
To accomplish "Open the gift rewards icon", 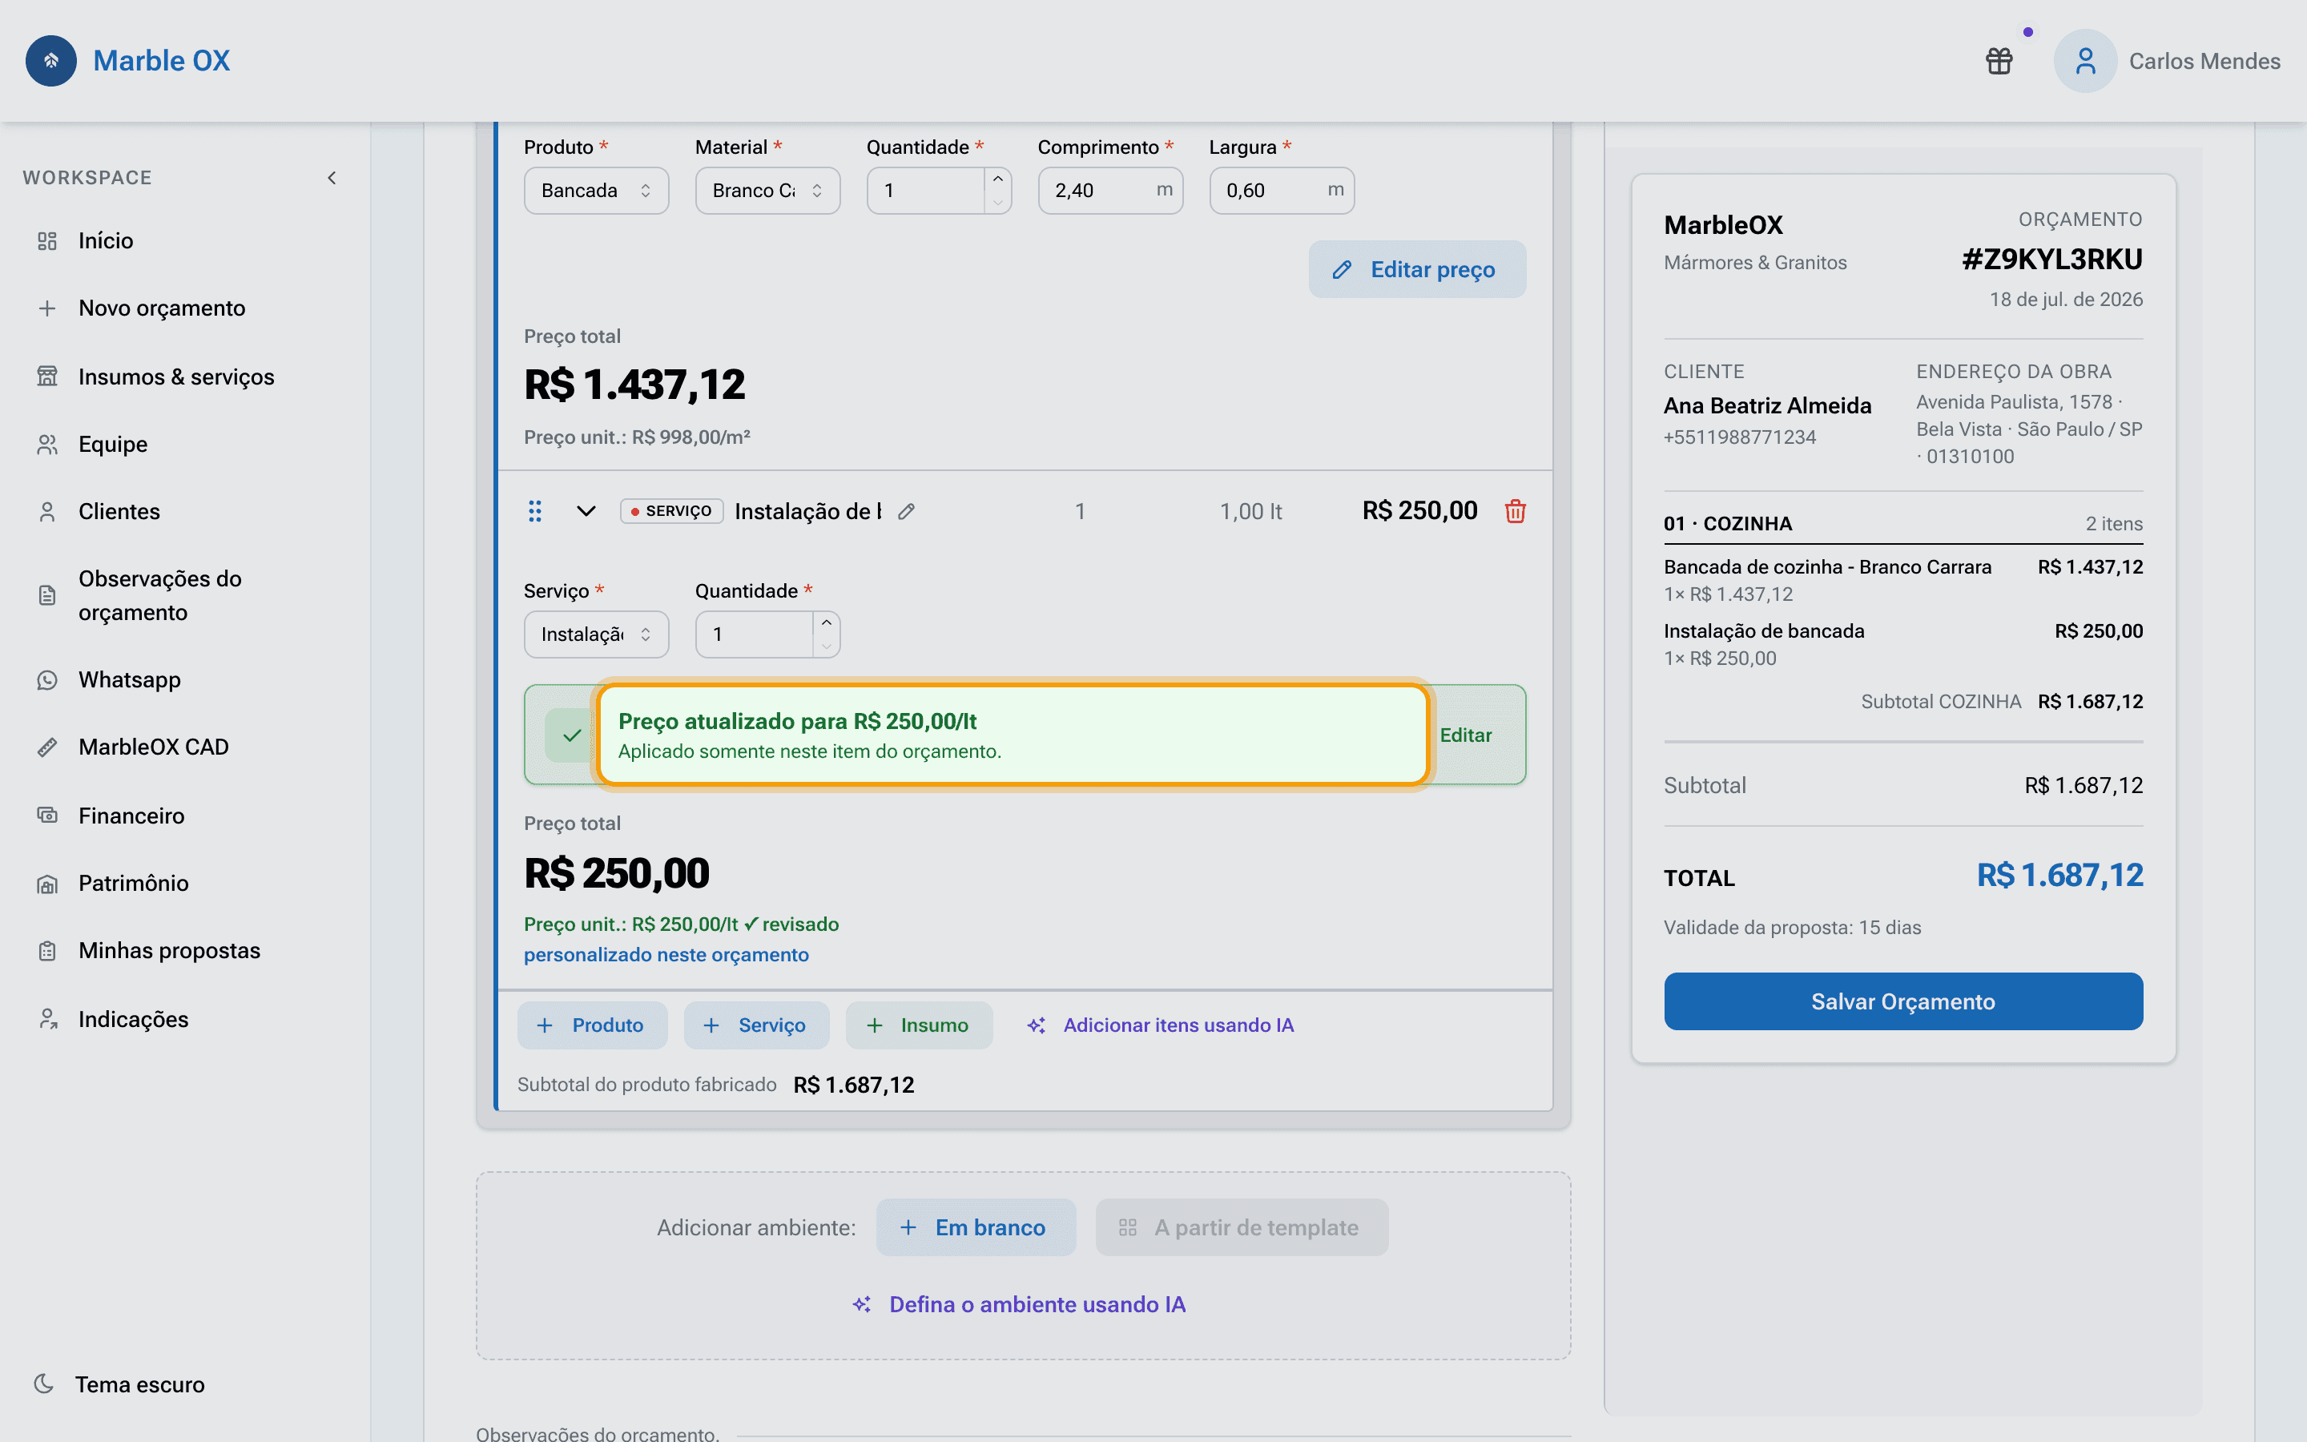I will [x=1999, y=61].
